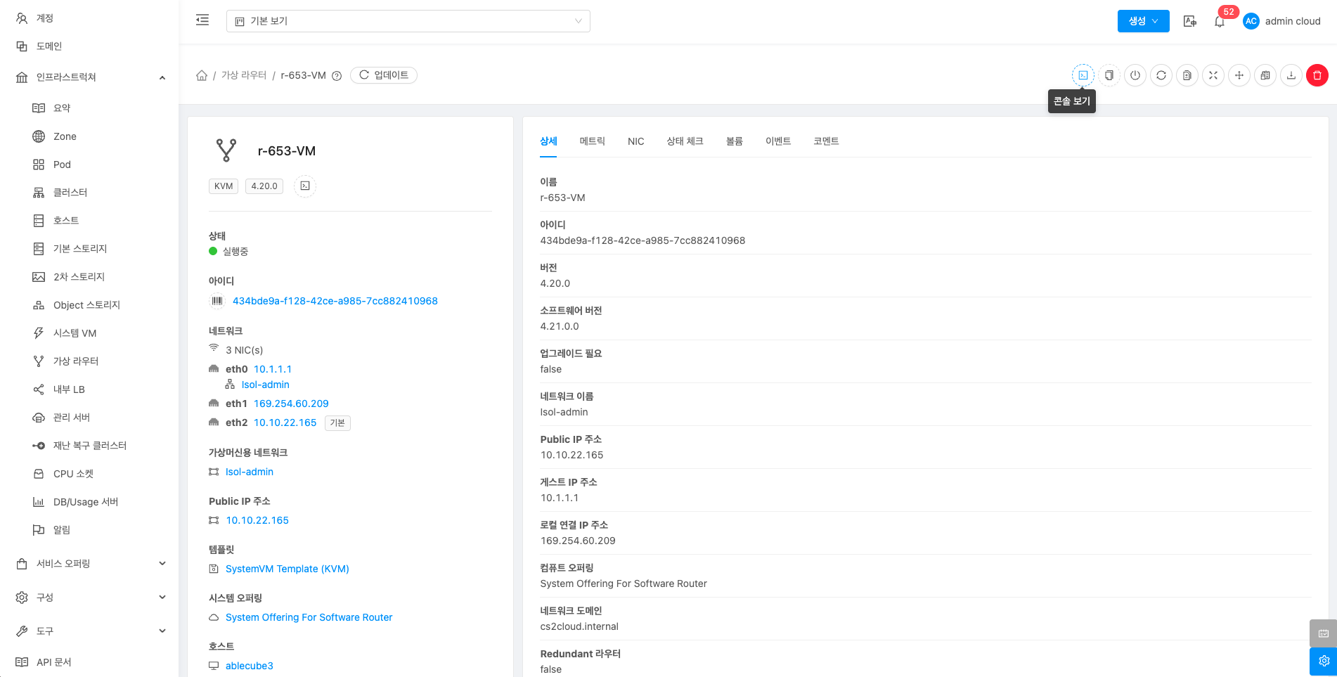Collapse the sidebar menu with fold icon
This screenshot has height=677, width=1337.
(202, 20)
